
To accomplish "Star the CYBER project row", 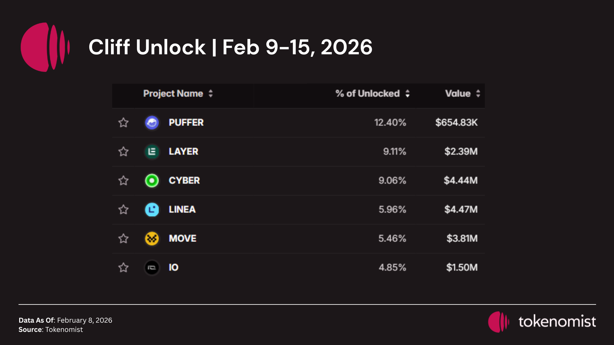I will point(123,180).
